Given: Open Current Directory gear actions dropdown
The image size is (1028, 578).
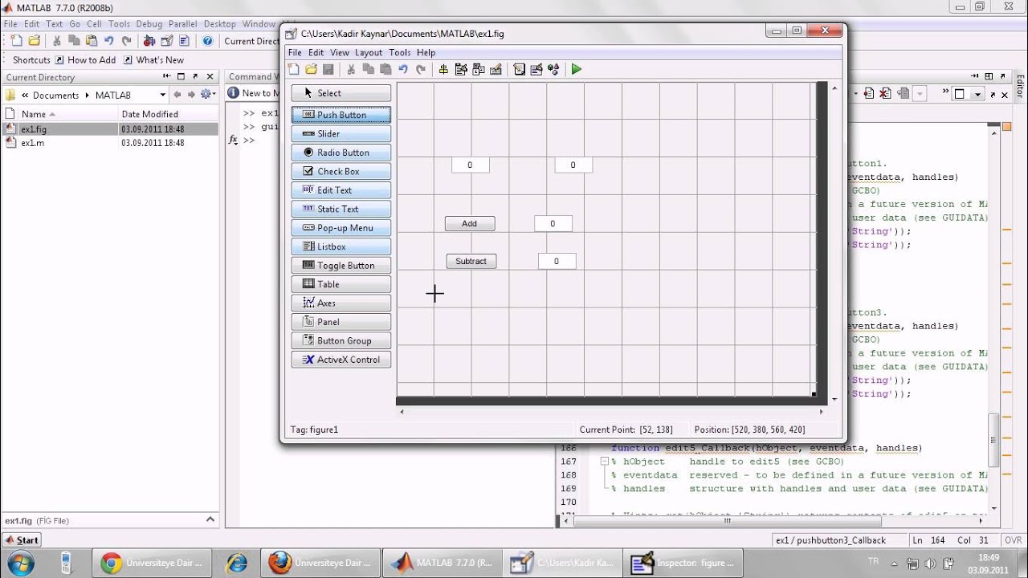Looking at the screenshot, I should (208, 95).
